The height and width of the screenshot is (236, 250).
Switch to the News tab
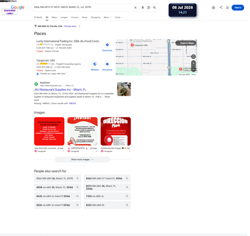[84, 17]
